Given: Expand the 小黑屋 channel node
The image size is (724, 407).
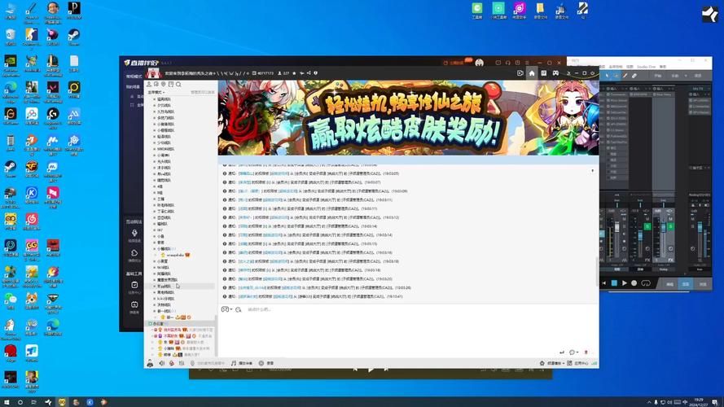Looking at the screenshot, I should click(155, 261).
